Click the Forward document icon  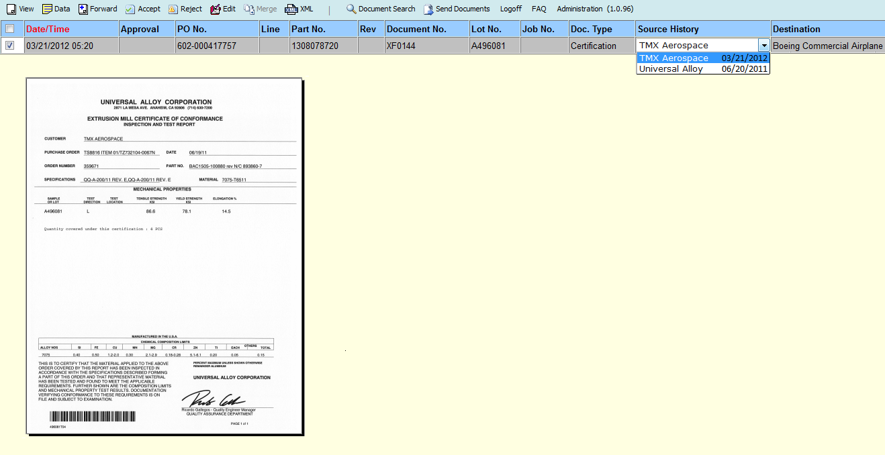83,9
